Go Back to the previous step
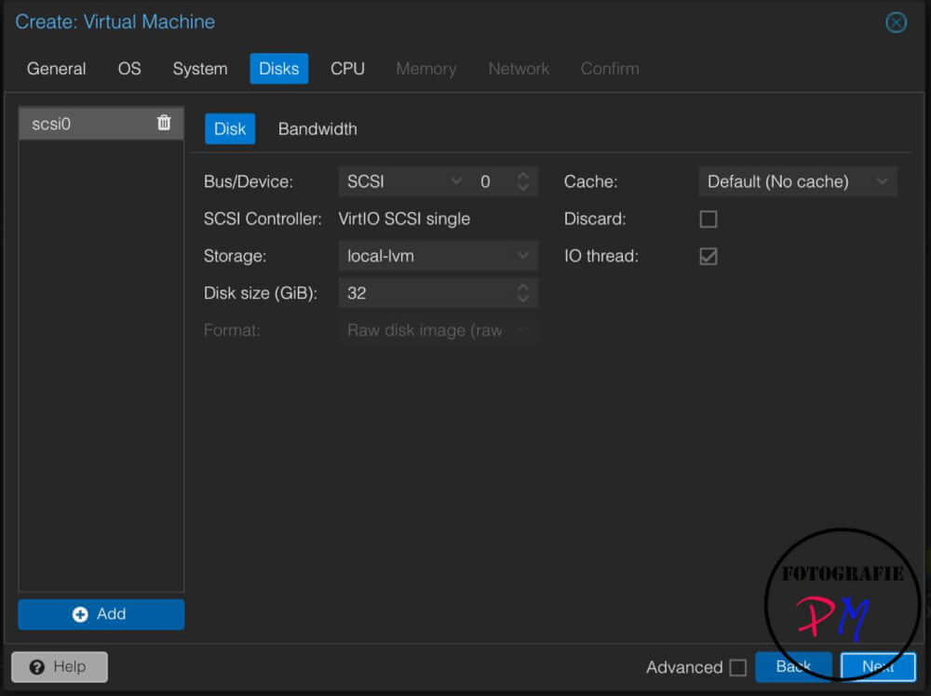Screen dimensions: 931x696 (x=793, y=667)
